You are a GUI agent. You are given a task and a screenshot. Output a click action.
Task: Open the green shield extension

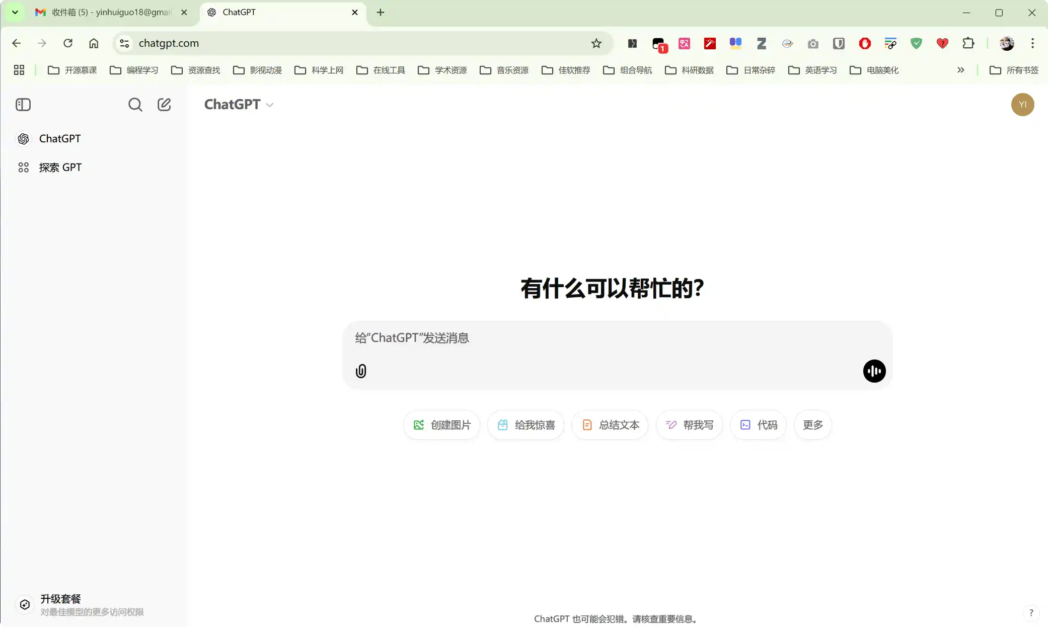(916, 43)
